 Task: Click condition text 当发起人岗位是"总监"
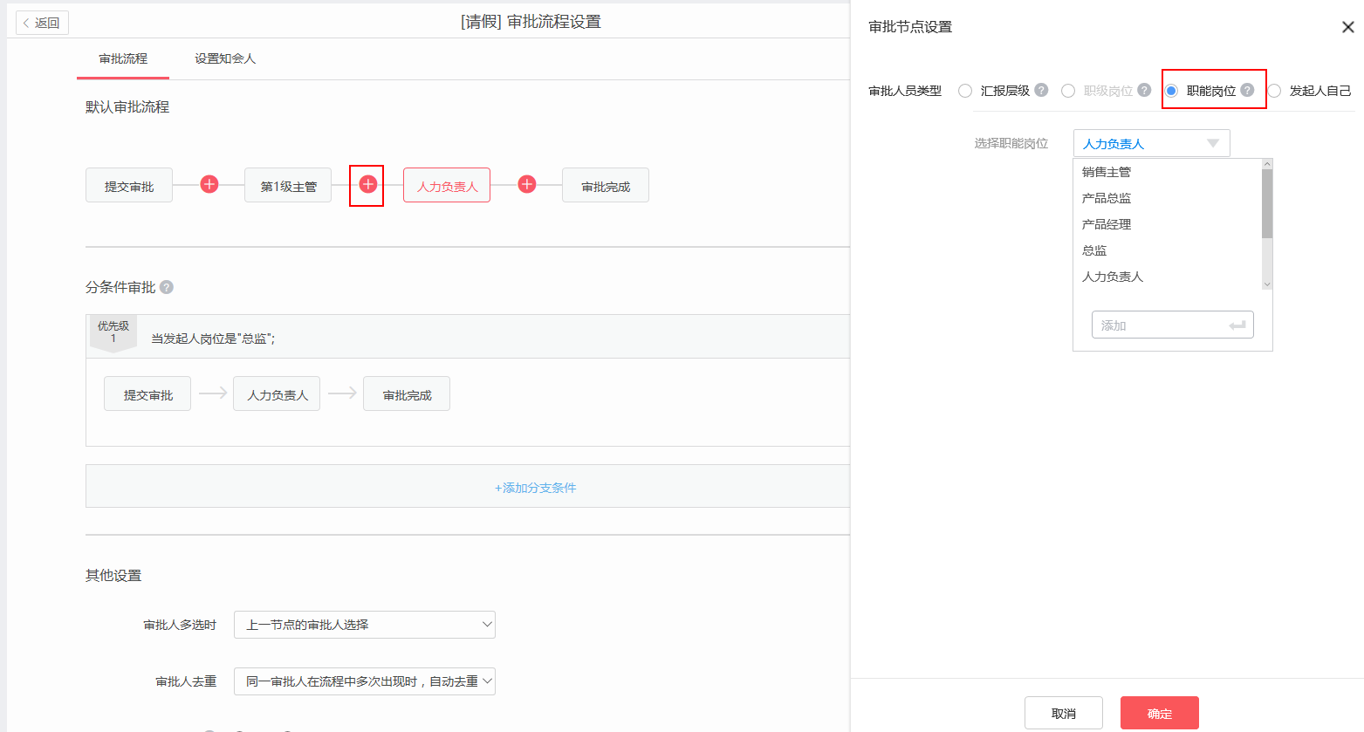pyautogui.click(x=214, y=339)
